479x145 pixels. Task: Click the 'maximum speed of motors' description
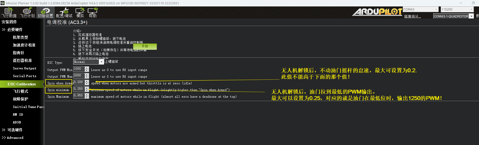164,97
